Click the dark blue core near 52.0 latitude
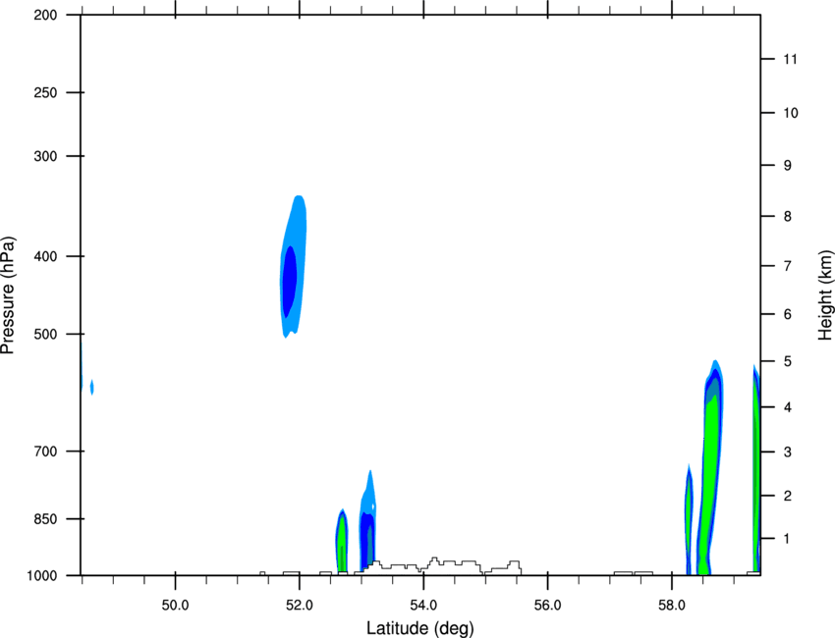This screenshot has width=835, height=638. coord(289,281)
